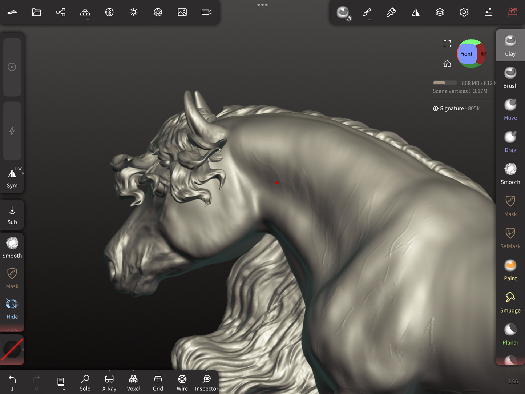Click the Front face of view cube
The height and width of the screenshot is (394, 525).
tap(466, 54)
